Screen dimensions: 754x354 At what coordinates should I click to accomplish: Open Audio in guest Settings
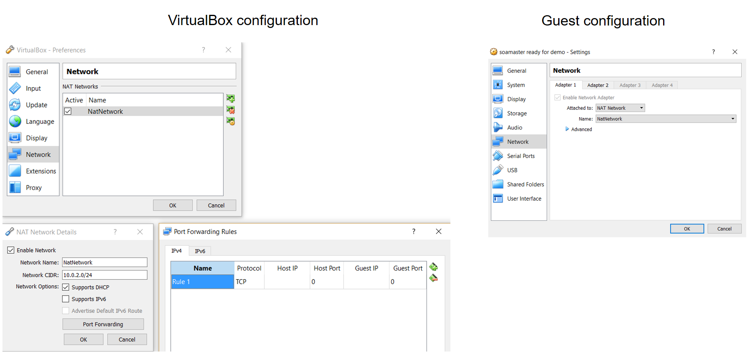pos(519,127)
